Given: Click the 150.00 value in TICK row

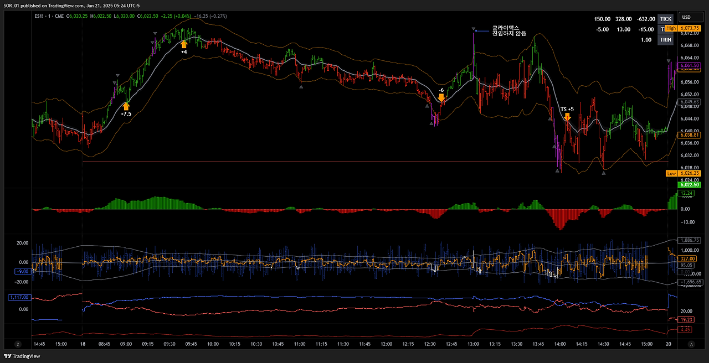Looking at the screenshot, I should (x=602, y=19).
